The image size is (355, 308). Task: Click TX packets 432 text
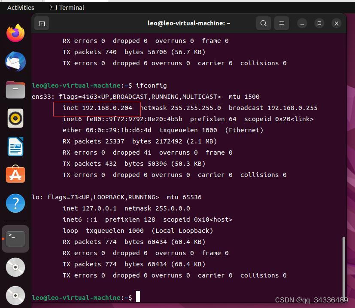90,164
